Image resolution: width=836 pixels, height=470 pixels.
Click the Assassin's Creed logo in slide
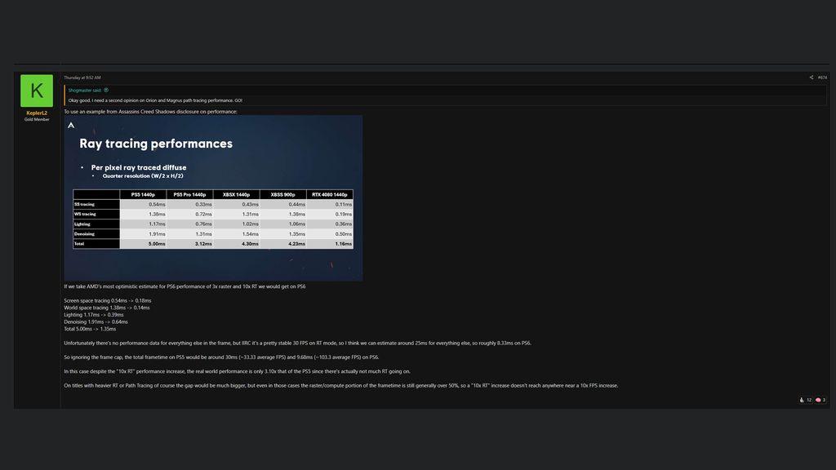[x=71, y=125]
